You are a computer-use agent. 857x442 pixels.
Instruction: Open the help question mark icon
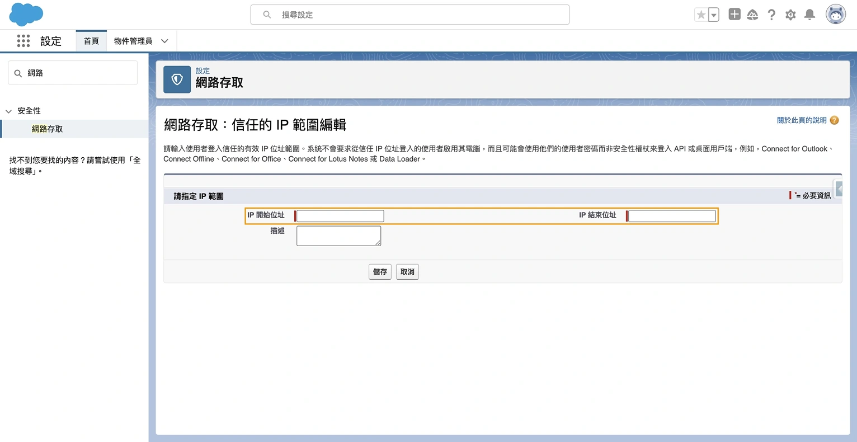771,14
